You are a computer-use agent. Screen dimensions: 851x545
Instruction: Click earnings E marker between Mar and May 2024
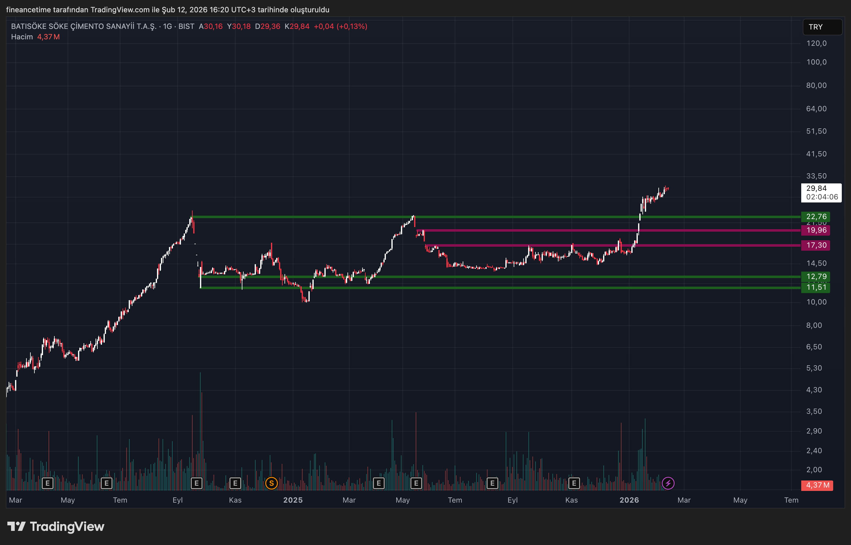point(47,483)
